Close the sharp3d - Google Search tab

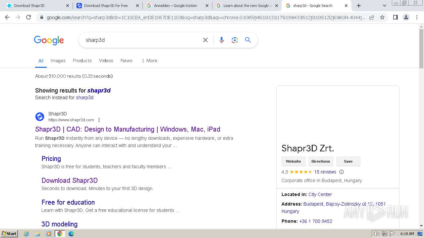click(x=346, y=6)
